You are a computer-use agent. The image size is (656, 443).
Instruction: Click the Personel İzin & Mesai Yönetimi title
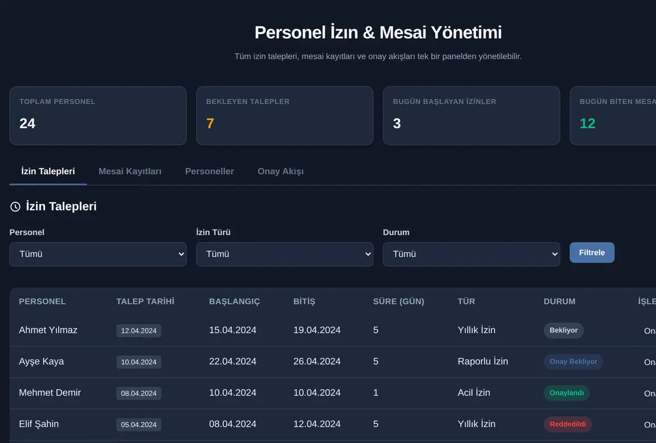(378, 32)
